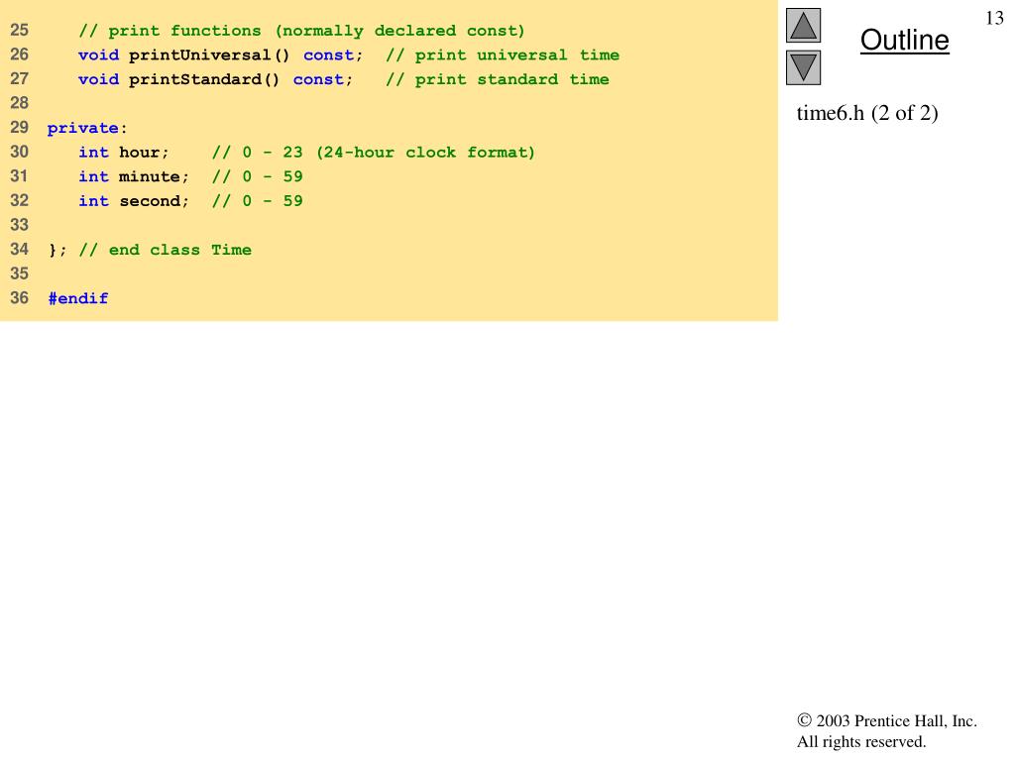The height and width of the screenshot is (761, 1015).
Task: Click the '// print standard time' comment
Action: [x=498, y=79]
